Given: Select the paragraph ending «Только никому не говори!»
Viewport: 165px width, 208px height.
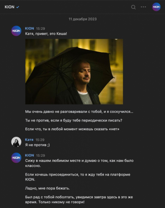Looking at the screenshot, I should tap(79, 200).
